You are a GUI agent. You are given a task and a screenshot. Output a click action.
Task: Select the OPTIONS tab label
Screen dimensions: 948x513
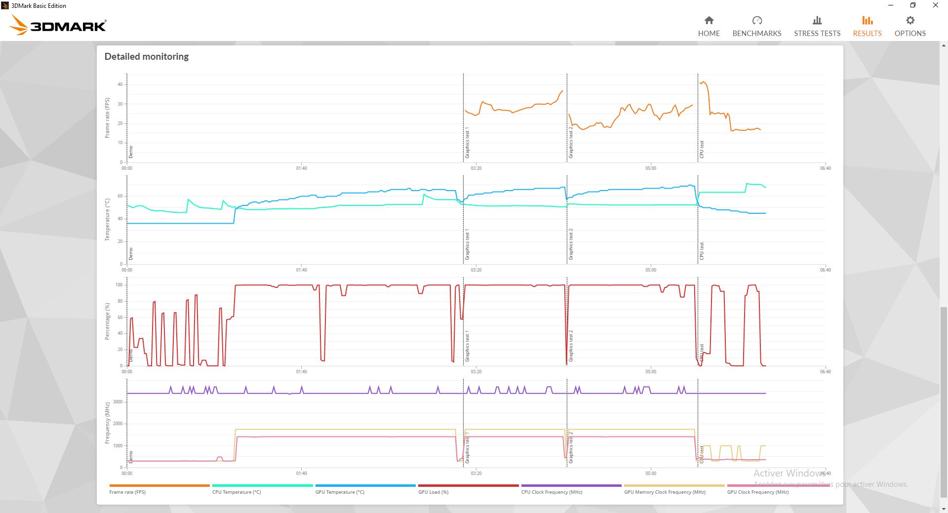[910, 33]
